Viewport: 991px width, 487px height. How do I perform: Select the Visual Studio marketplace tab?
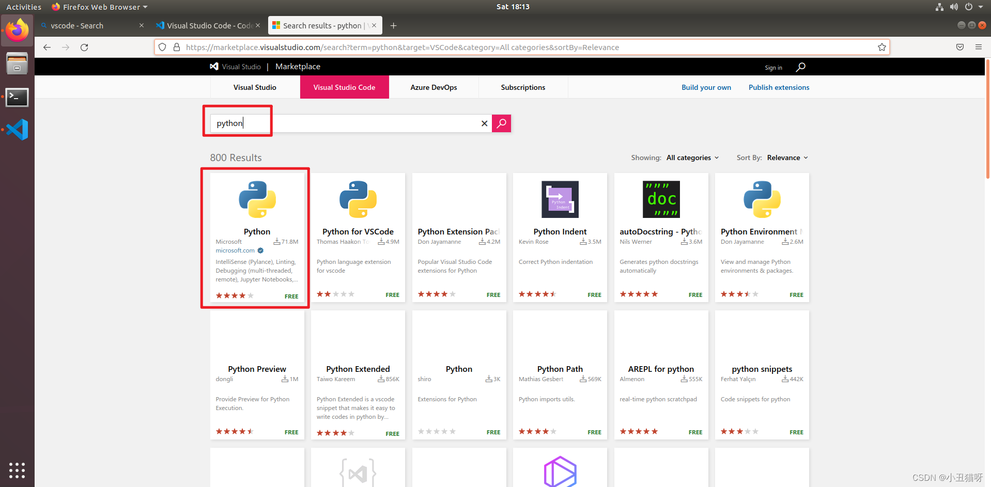255,87
